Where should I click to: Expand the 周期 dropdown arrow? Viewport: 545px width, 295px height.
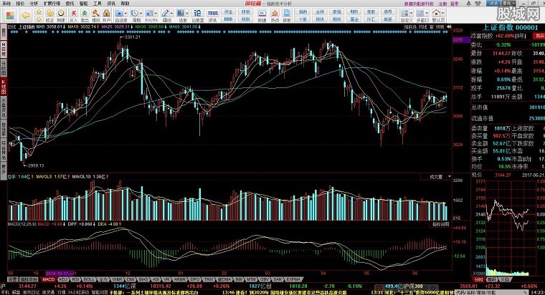point(141,13)
